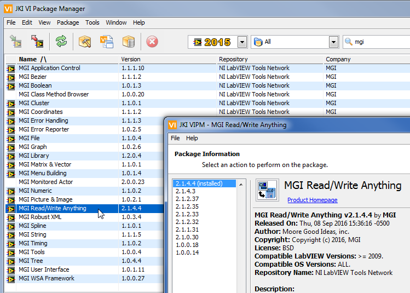Viewport: 410px width, 293px height.
Task: Select version 2.1.1.31 in list
Action: tap(205, 229)
